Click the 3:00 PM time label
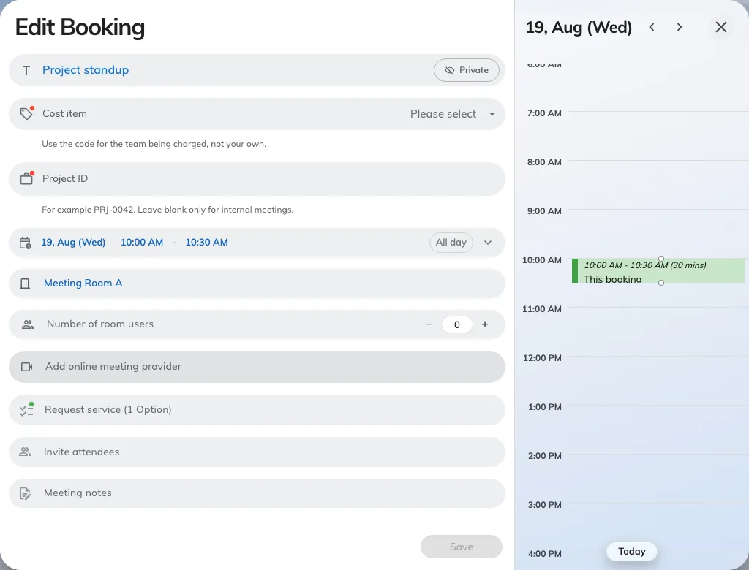The height and width of the screenshot is (570, 749). 544,505
